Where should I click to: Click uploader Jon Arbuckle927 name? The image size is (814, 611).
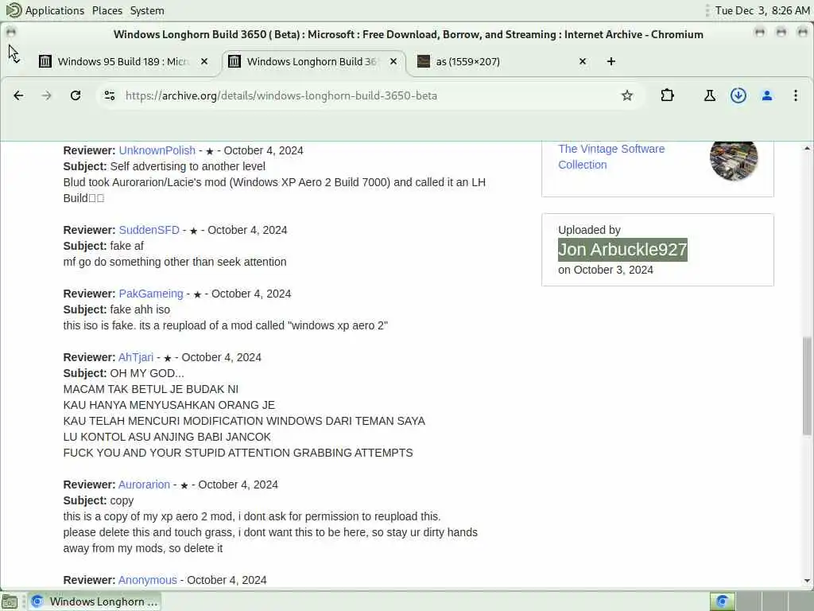click(622, 250)
